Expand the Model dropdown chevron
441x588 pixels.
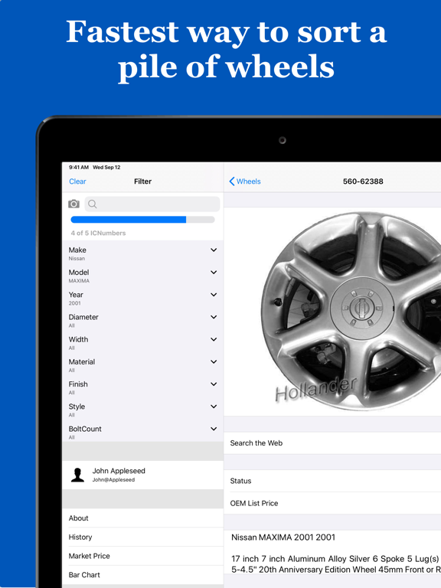click(x=214, y=273)
